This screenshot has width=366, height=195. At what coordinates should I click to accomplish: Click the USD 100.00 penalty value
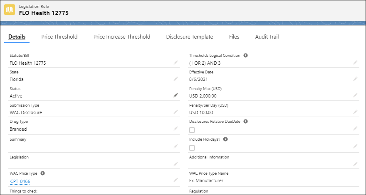click(201, 112)
